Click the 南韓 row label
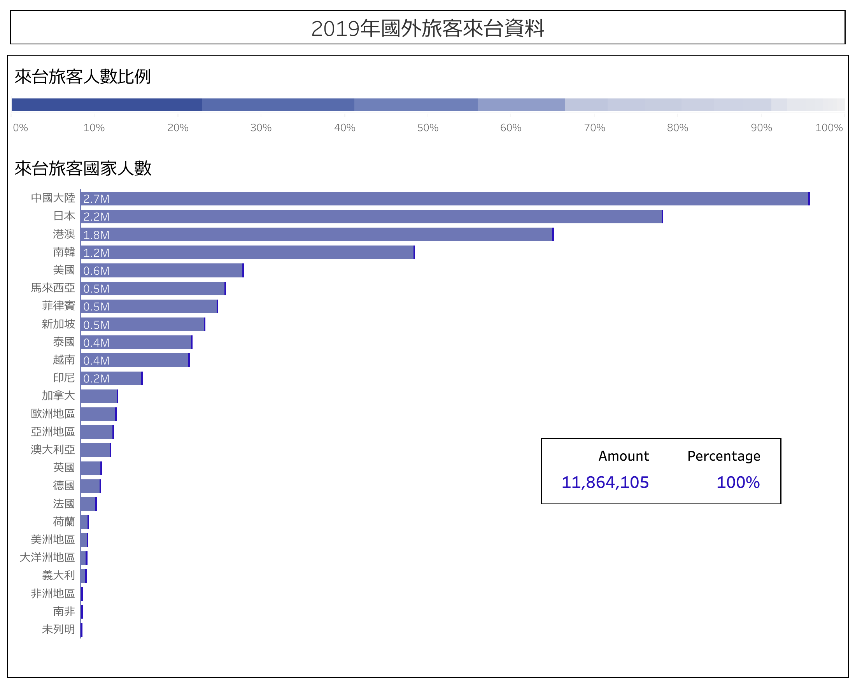 64,252
